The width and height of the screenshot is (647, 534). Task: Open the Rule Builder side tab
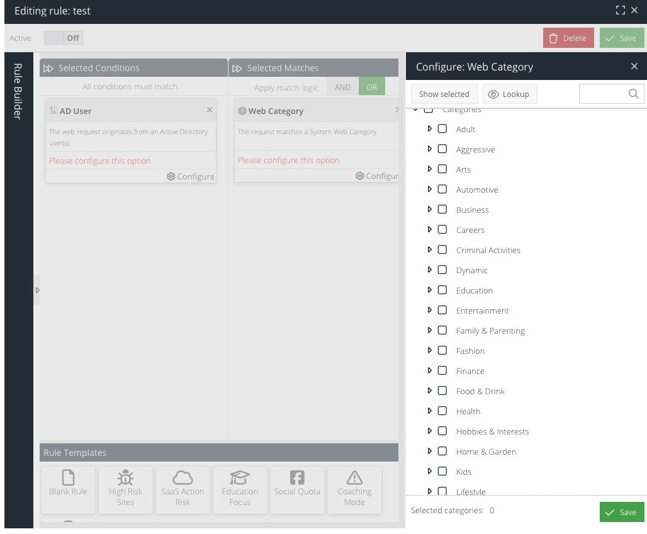(x=18, y=91)
